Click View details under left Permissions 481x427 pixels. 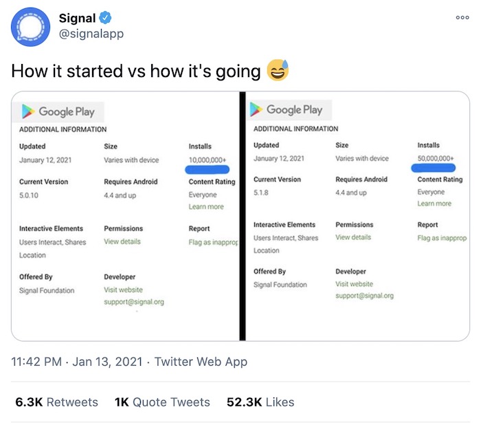coord(122,241)
